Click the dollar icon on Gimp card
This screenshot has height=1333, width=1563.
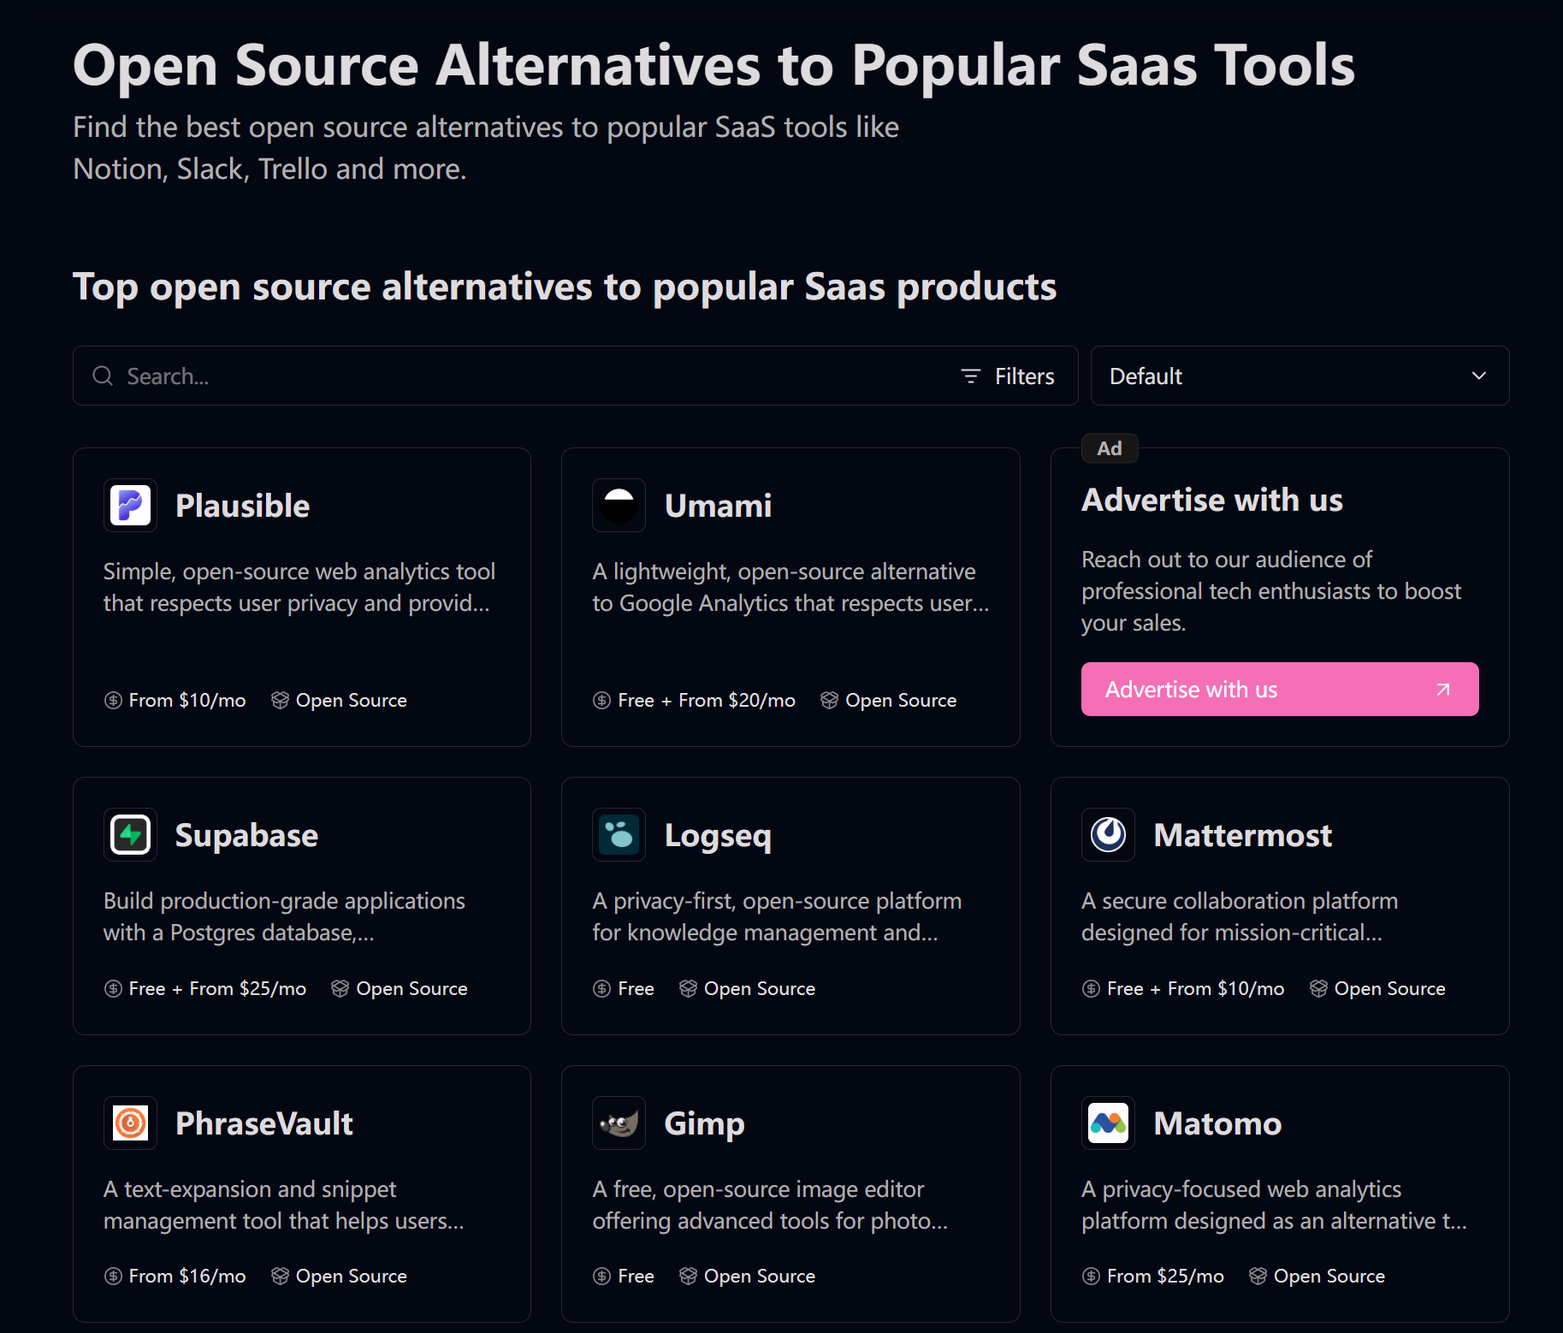(x=601, y=1277)
